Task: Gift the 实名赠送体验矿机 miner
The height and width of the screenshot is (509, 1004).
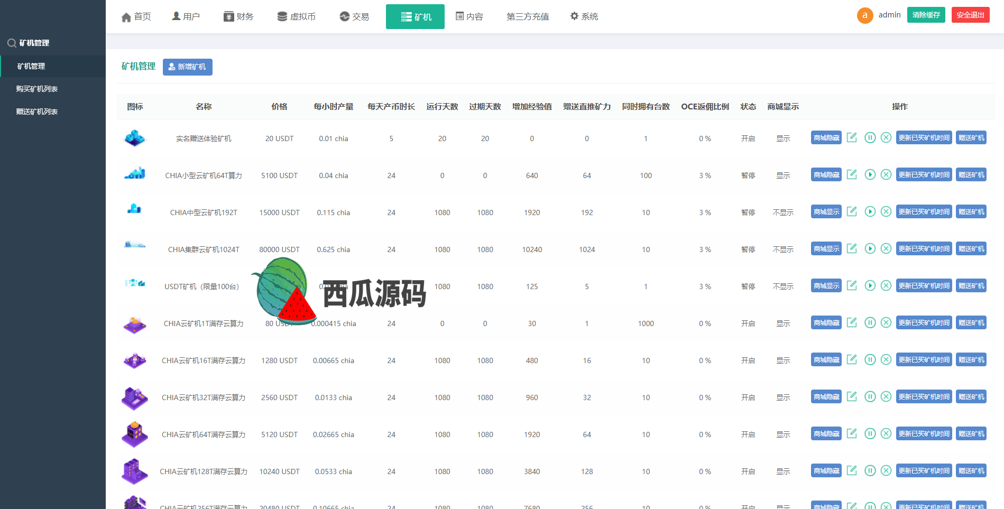Action: 971,137
